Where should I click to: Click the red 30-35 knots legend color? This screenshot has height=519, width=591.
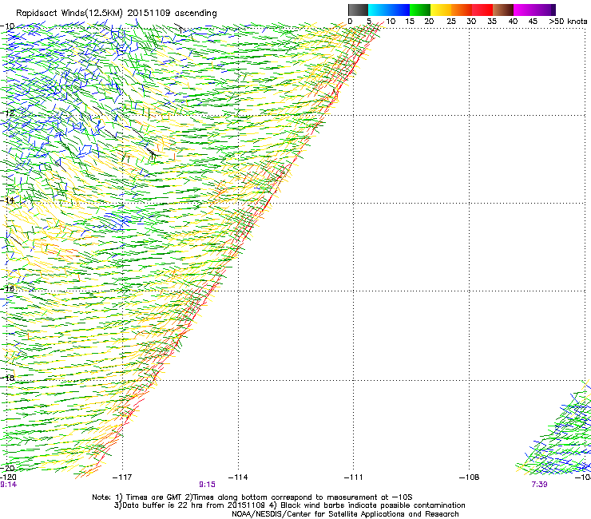pyautogui.click(x=482, y=10)
